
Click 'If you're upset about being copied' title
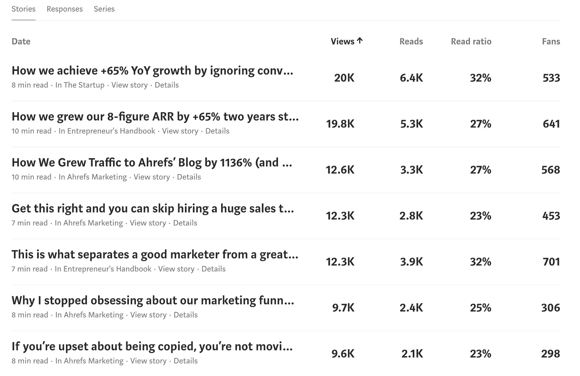[x=152, y=346]
